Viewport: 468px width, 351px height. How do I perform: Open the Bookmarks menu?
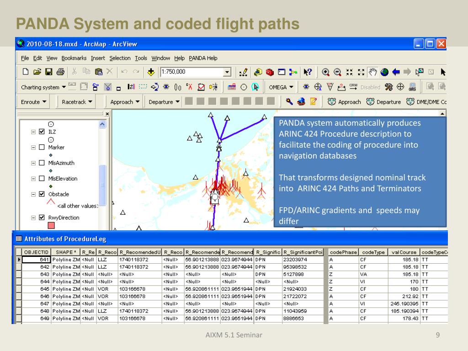(74, 58)
